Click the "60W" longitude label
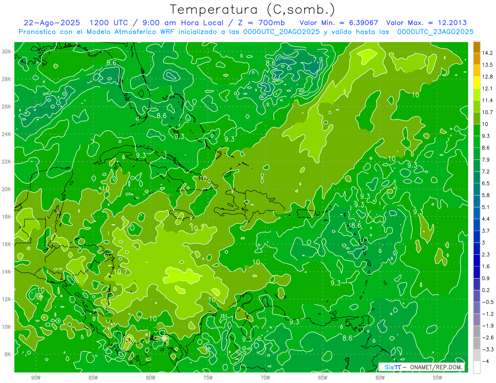Screen dimensions: 496x383 click(x=380, y=378)
